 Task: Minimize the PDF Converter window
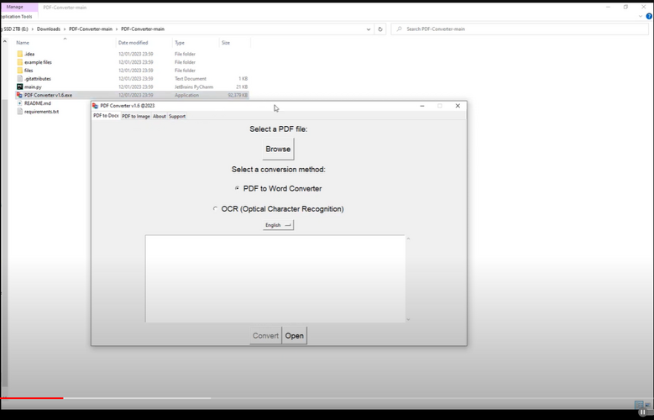(422, 106)
